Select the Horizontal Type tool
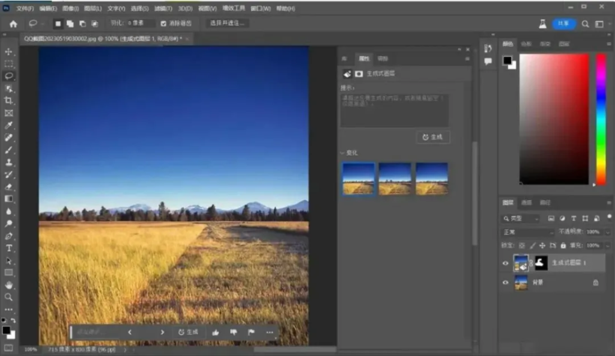Screen dimensions: 615x356 pyautogui.click(x=8, y=248)
